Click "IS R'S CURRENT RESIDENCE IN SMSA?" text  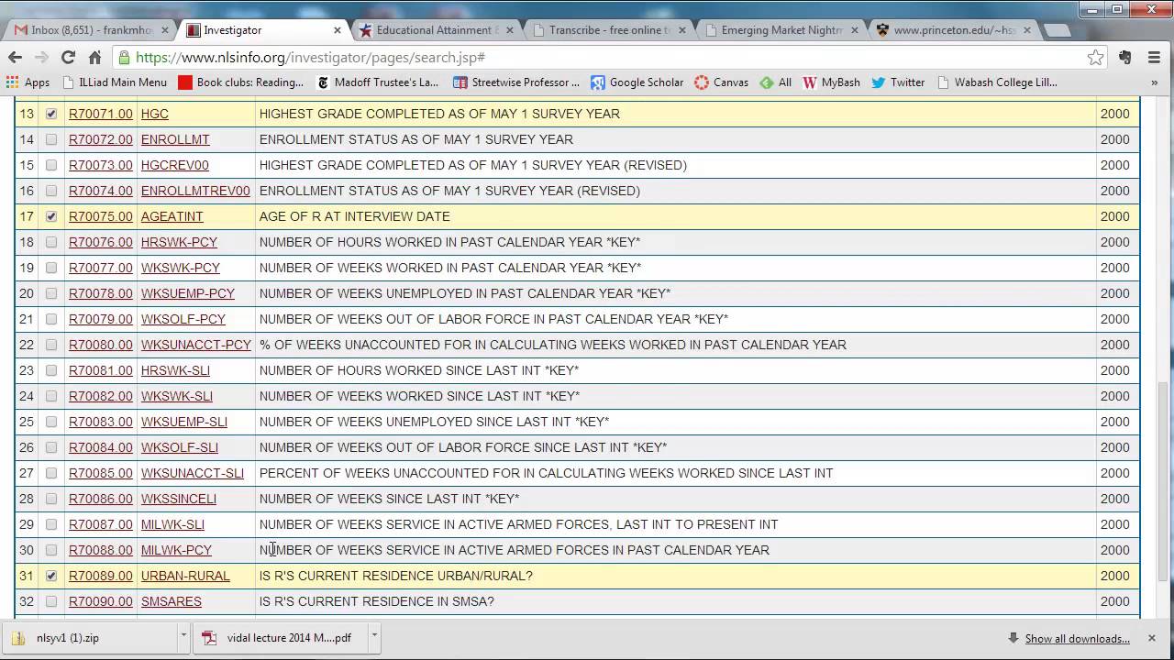coord(377,601)
